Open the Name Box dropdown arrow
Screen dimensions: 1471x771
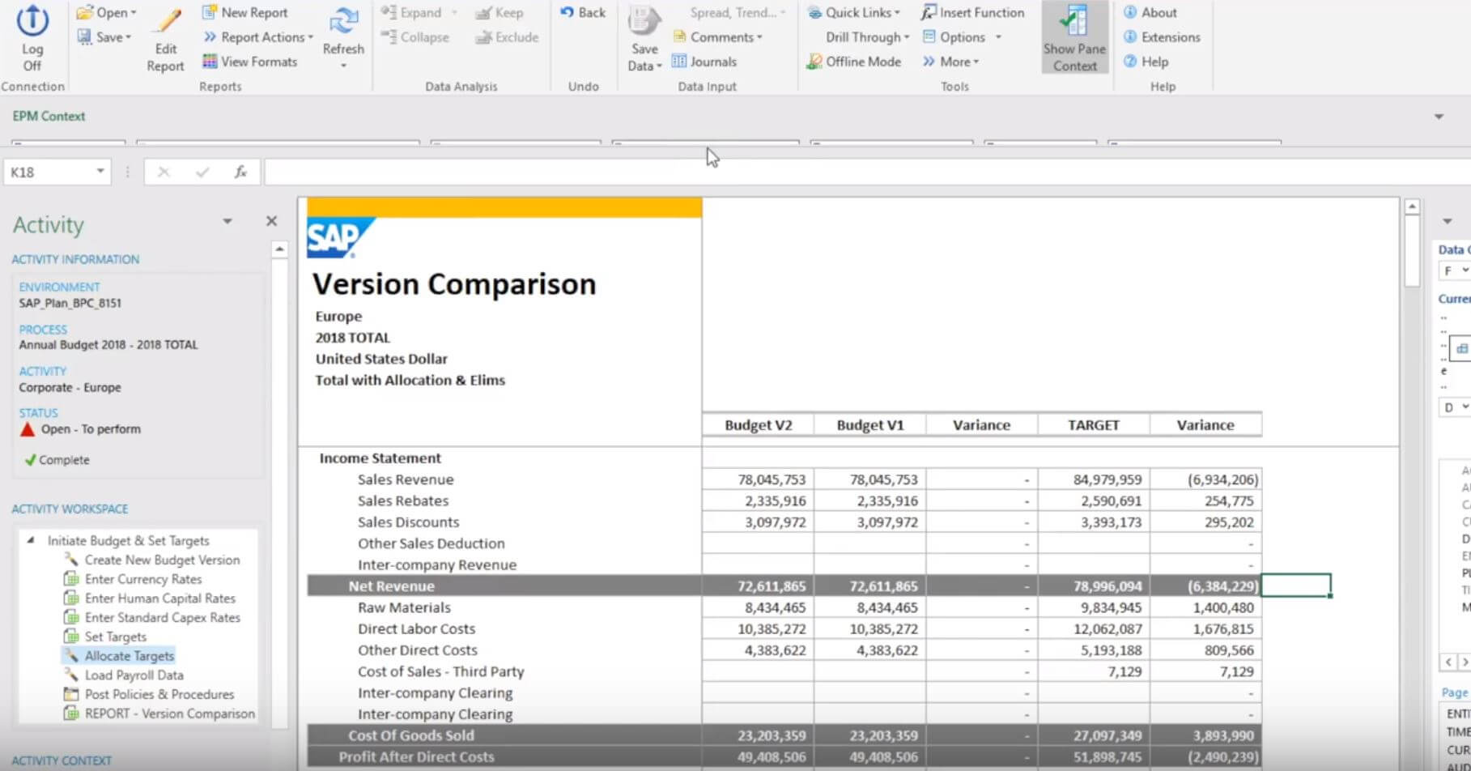(100, 172)
